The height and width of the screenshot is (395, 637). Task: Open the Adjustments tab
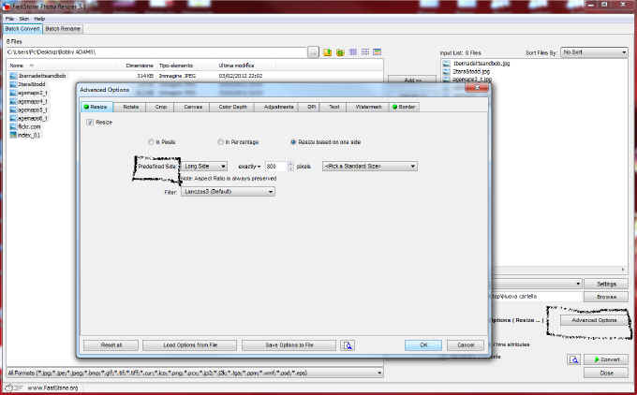pos(278,107)
